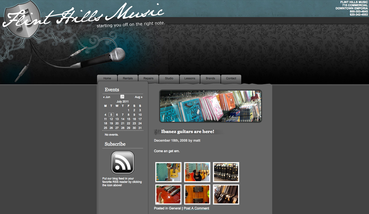Open the Lessons tab
The width and height of the screenshot is (369, 214).
coord(190,78)
